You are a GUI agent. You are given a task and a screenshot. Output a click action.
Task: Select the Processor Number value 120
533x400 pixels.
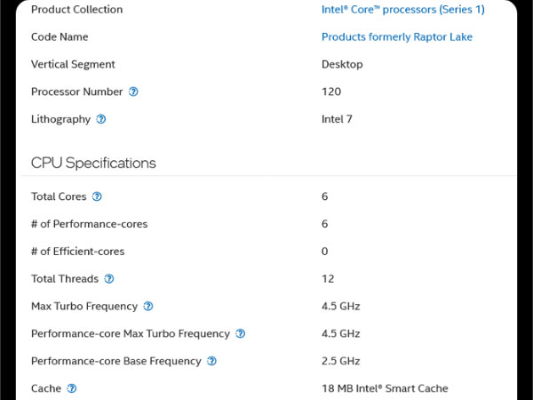pos(331,92)
